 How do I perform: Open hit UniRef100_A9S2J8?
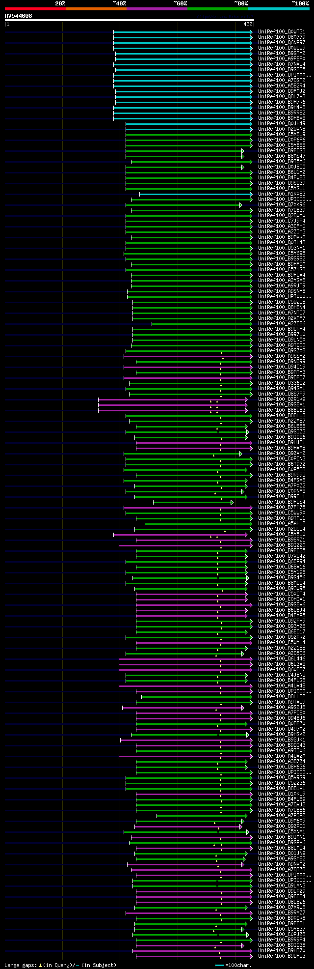pos(282,708)
